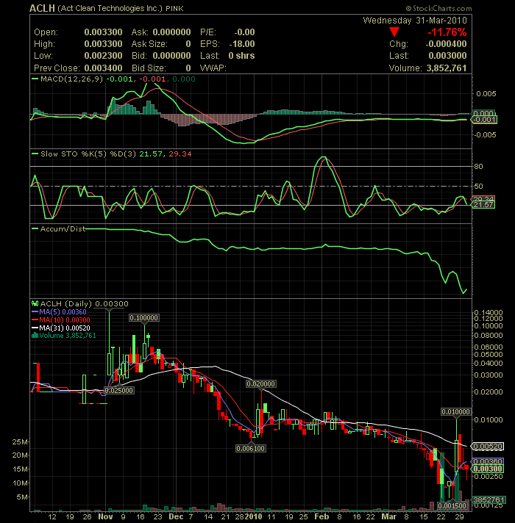Viewport: 515px width, 523px height.
Task: Click the EPS value -18.00
Action: (242, 44)
